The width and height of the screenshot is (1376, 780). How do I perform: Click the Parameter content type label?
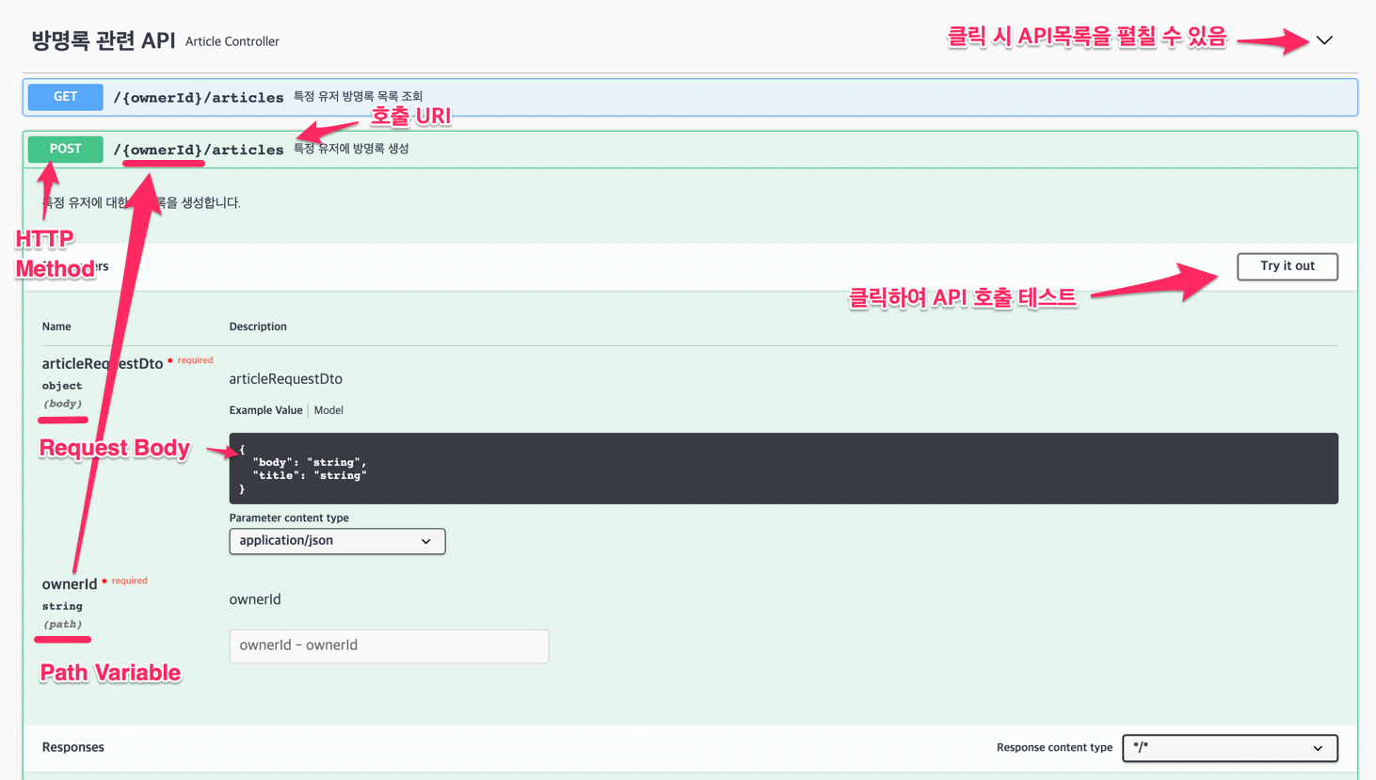(x=289, y=517)
